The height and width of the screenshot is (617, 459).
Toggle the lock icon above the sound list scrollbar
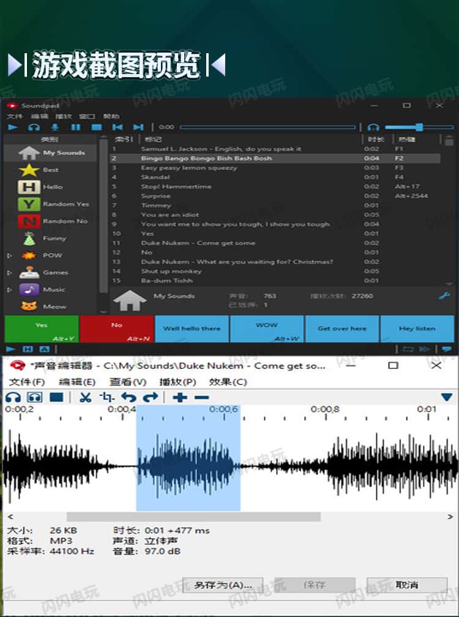(x=449, y=140)
